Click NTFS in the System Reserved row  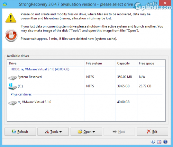(x=90, y=77)
